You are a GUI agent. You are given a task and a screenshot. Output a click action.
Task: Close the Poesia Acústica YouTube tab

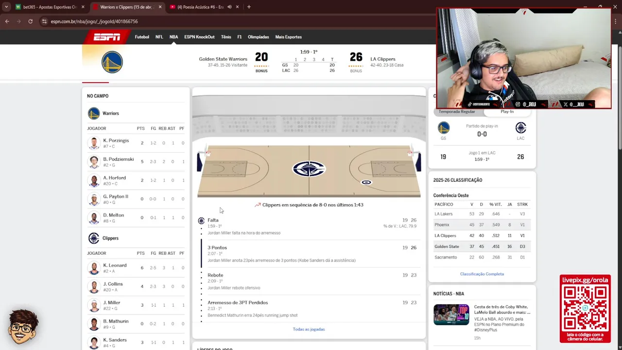237,7
